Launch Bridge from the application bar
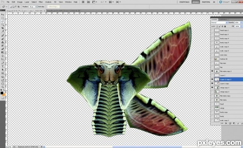This screenshot has width=243, height=148. tap(83, 2)
